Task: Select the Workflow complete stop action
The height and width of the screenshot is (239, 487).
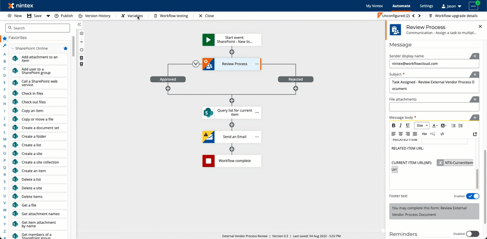Action: [232, 161]
